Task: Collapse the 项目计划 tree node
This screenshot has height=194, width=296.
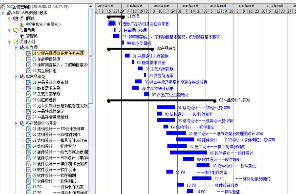Action: coord(9,42)
